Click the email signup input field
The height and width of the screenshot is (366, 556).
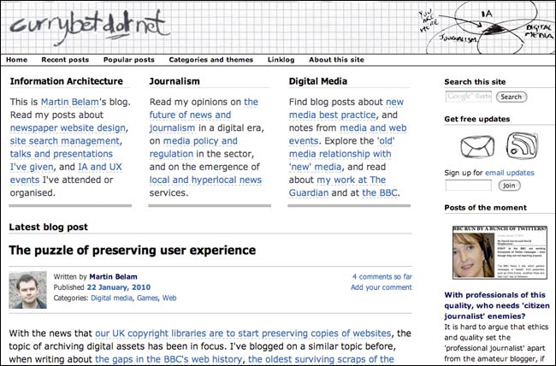[x=469, y=185]
